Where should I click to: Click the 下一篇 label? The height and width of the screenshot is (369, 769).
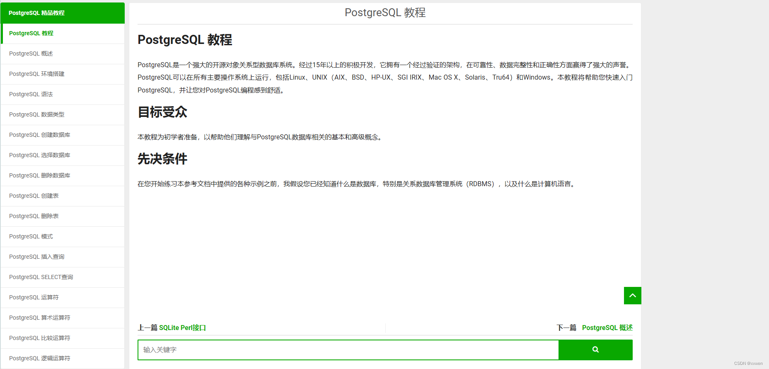coord(566,328)
